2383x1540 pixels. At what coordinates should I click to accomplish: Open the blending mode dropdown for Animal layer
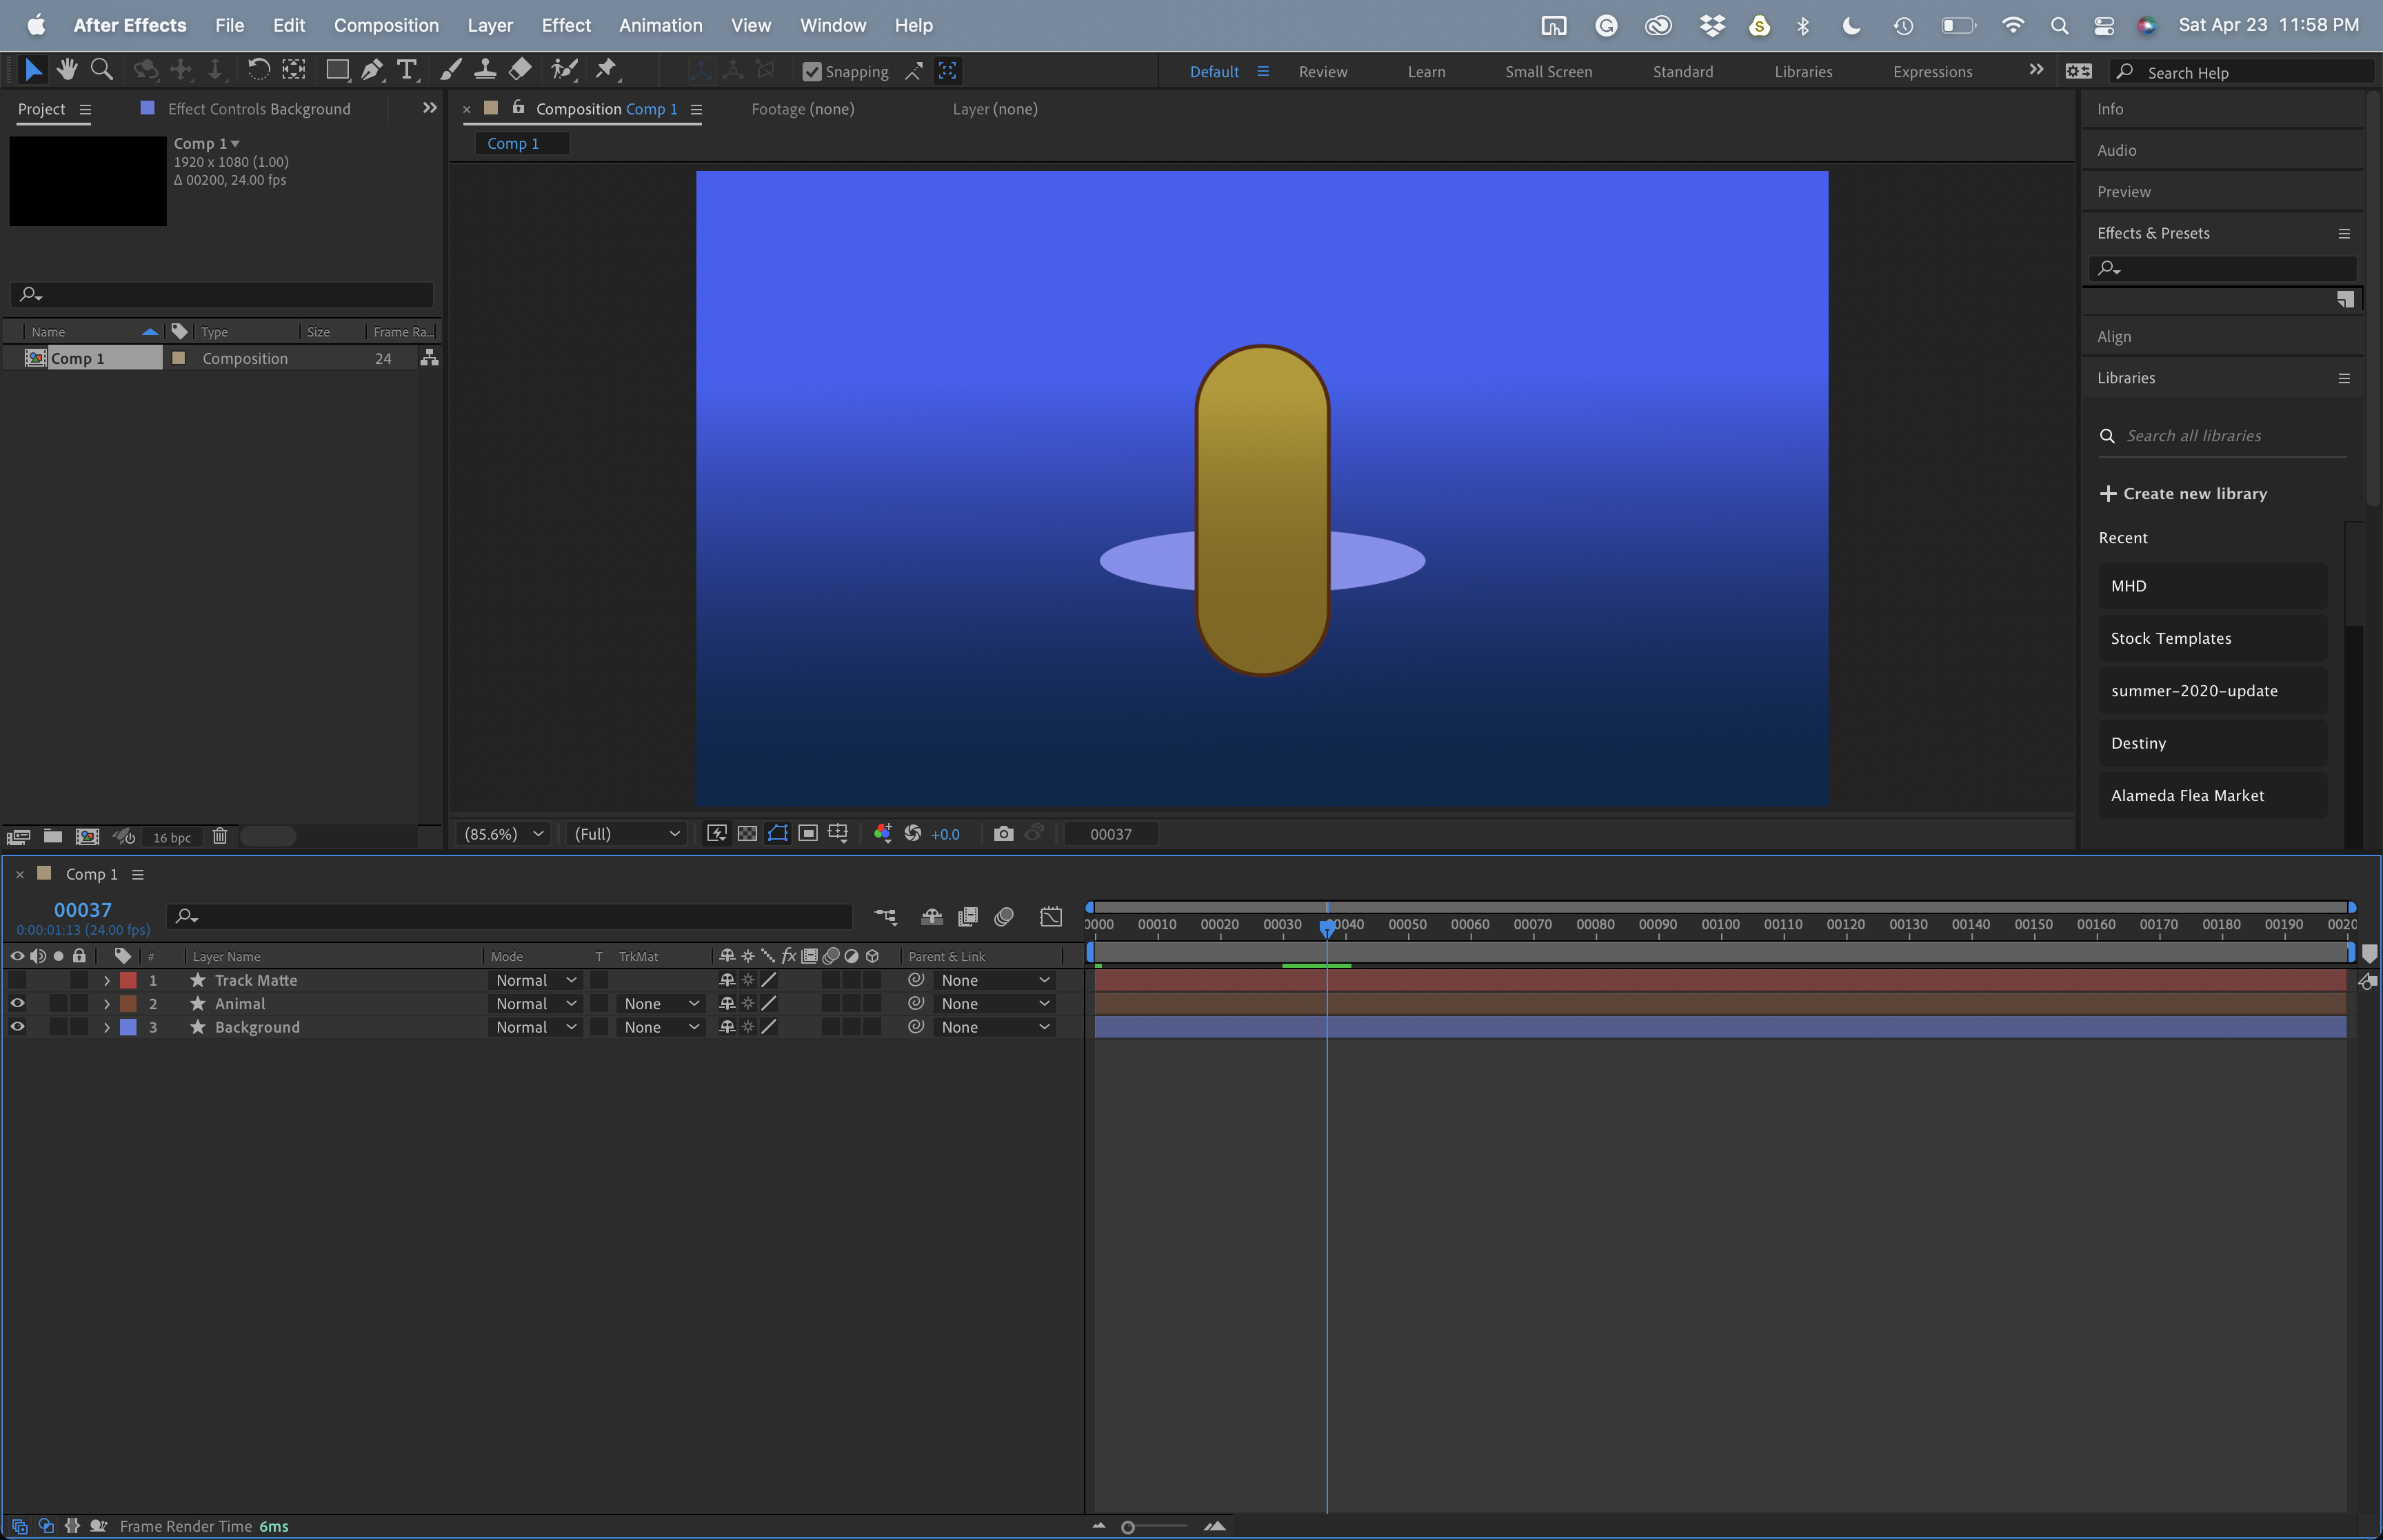[x=536, y=1003]
